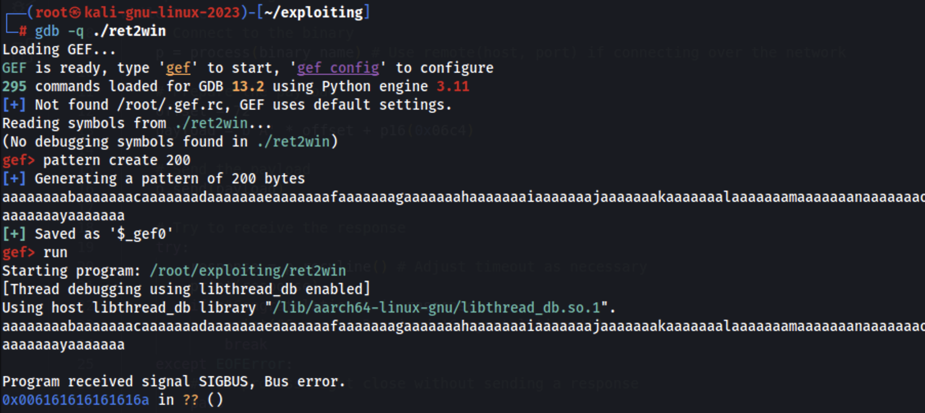Click the '295' commands count number
Image resolution: width=925 pixels, height=413 pixels.
tap(14, 87)
